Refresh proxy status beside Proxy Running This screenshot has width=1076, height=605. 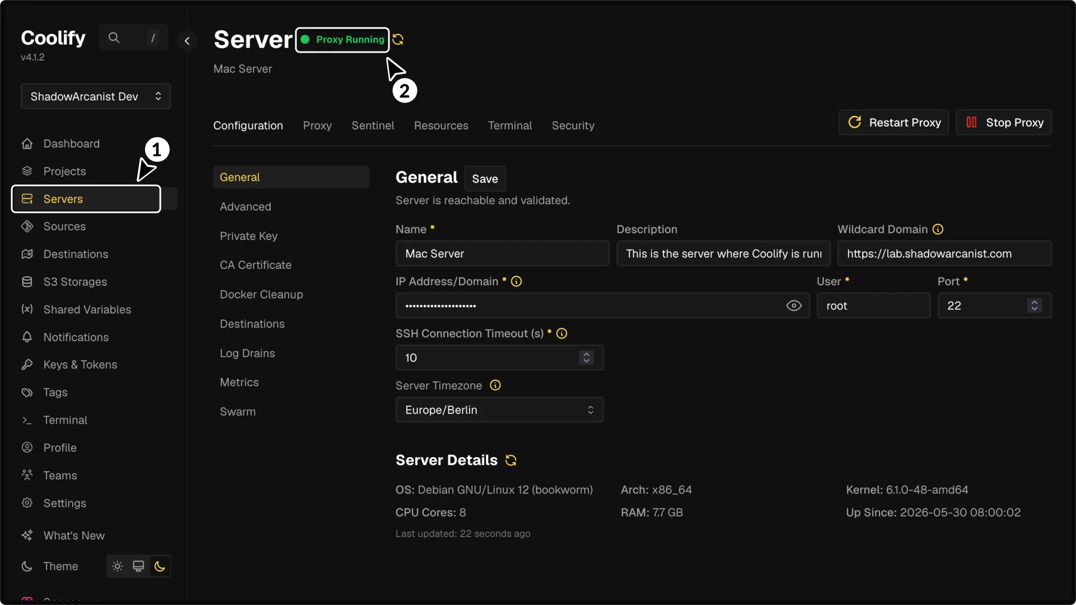click(x=398, y=39)
